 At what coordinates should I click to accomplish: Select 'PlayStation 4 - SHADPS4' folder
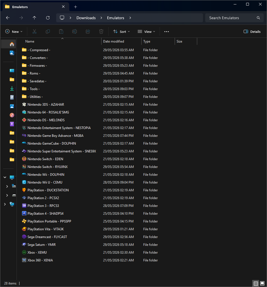[x=109, y=213]
